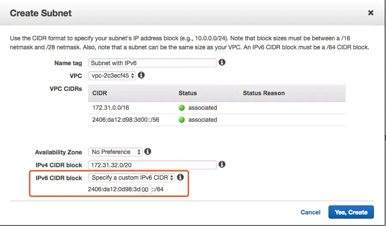The image size is (386, 226).
Task: Click Yes, Create button
Action: (351, 212)
